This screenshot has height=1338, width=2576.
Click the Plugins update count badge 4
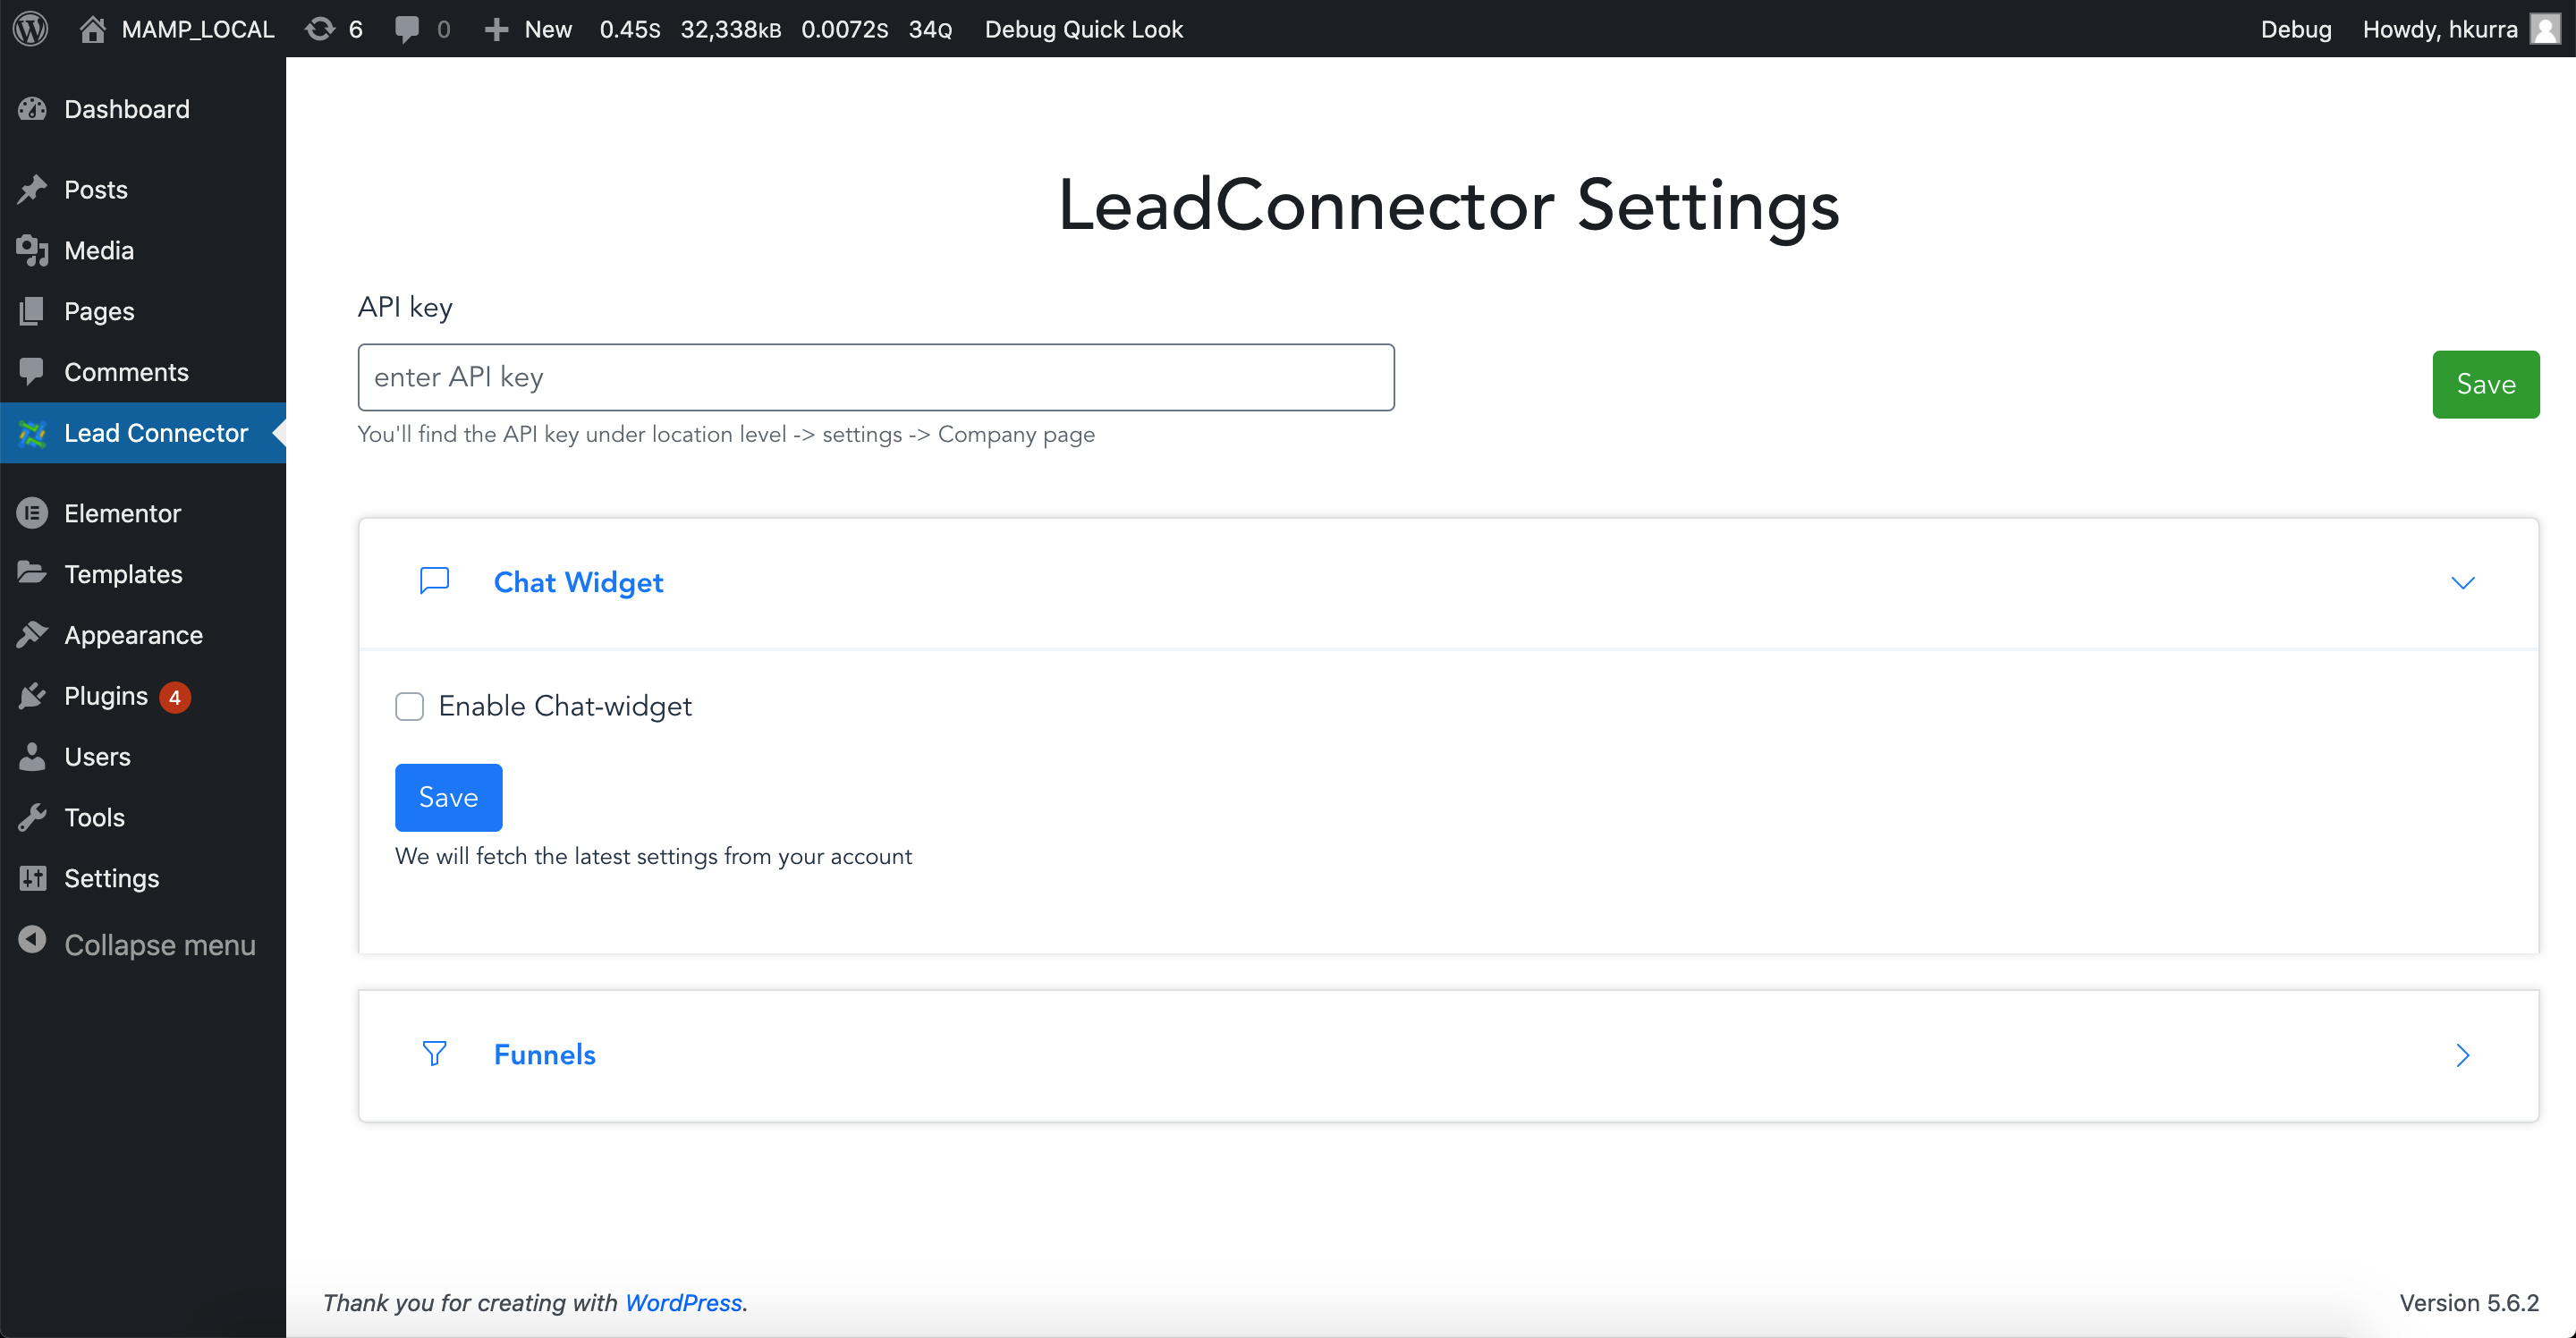[175, 697]
